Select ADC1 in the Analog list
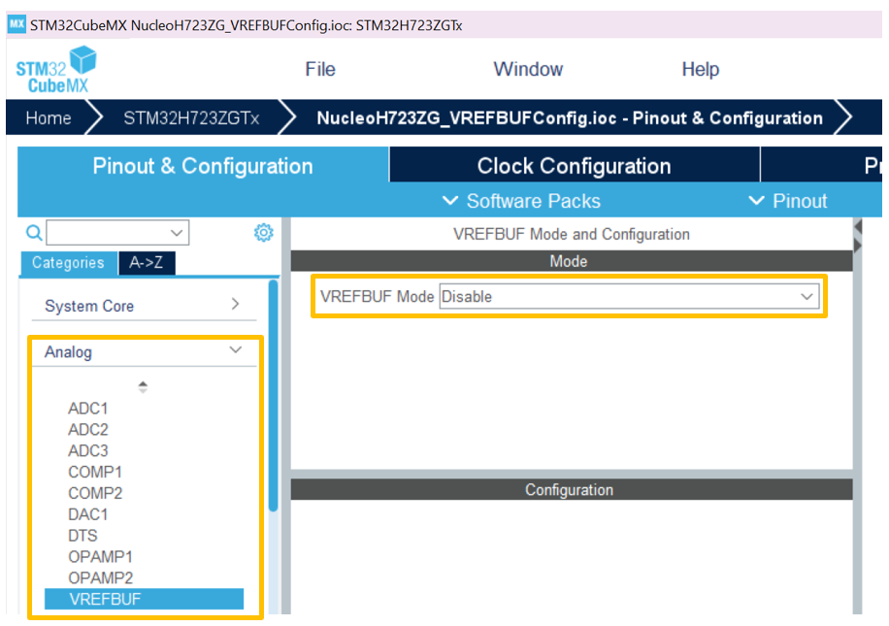 [x=88, y=409]
